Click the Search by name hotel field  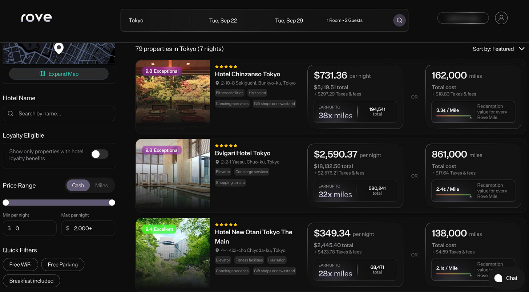59,113
